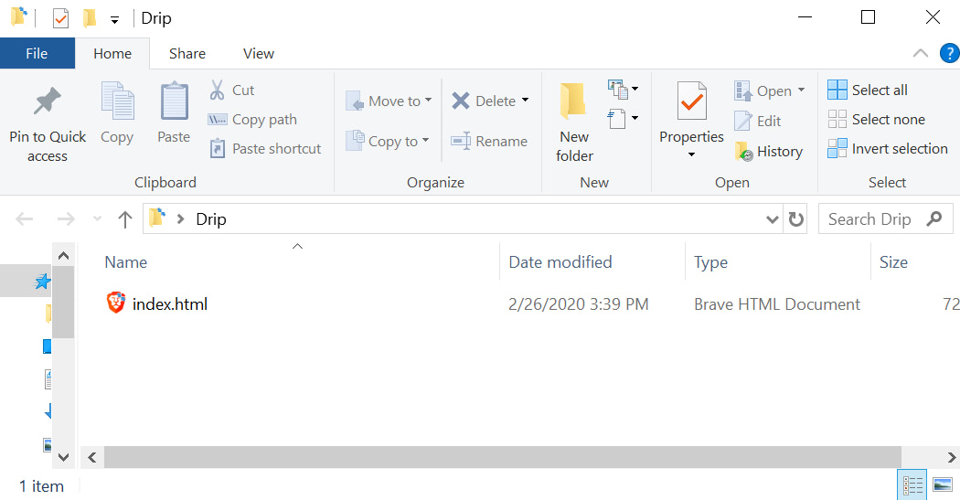
Task: Click the horizontal scrollbar thumb
Action: pyautogui.click(x=502, y=457)
